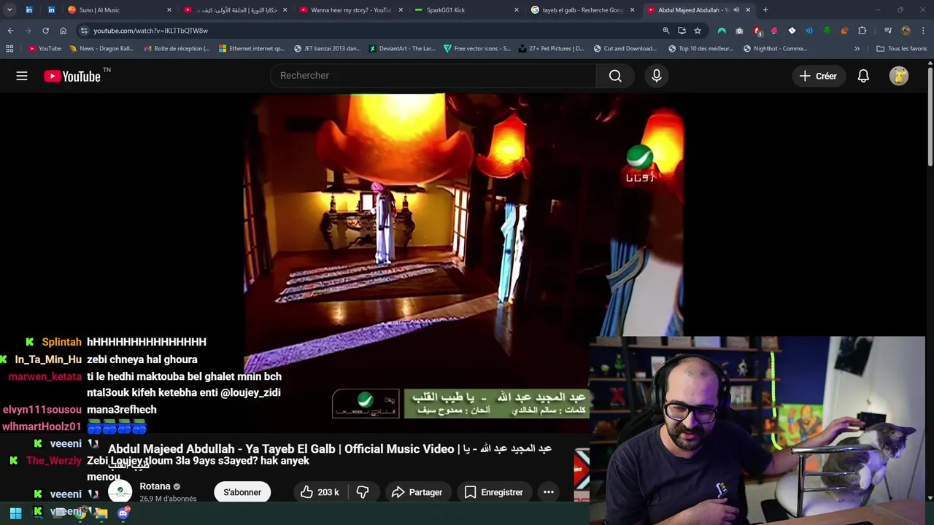This screenshot has height=525, width=934.
Task: Start voice search with the microphone icon
Action: click(x=656, y=76)
